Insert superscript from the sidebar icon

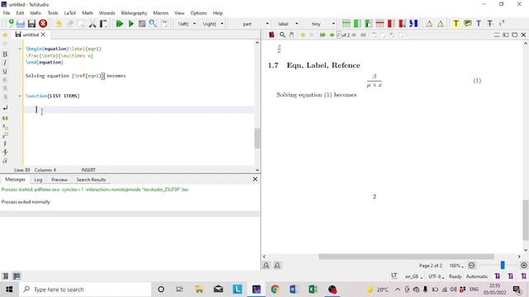tap(5, 135)
